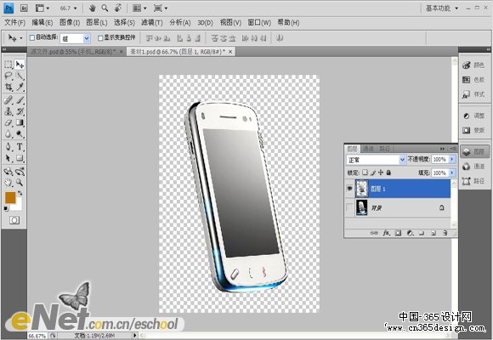The width and height of the screenshot is (493, 340).
Task: Show 背景 layer visibility box
Action: pos(349,208)
